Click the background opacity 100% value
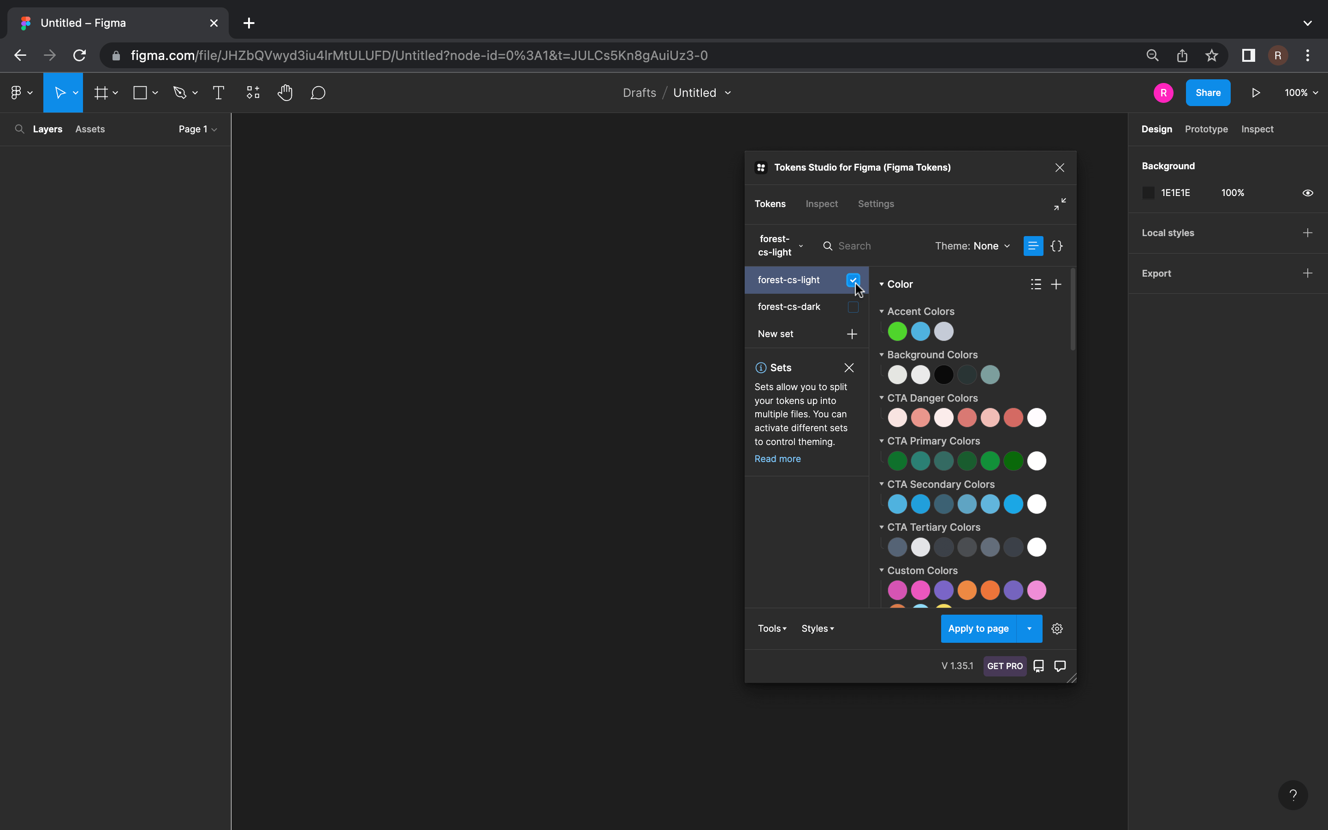 click(1233, 193)
